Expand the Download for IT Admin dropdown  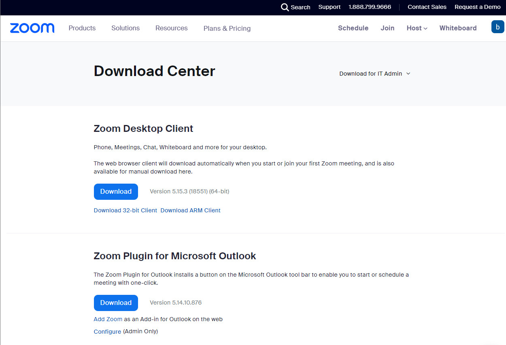pos(375,74)
